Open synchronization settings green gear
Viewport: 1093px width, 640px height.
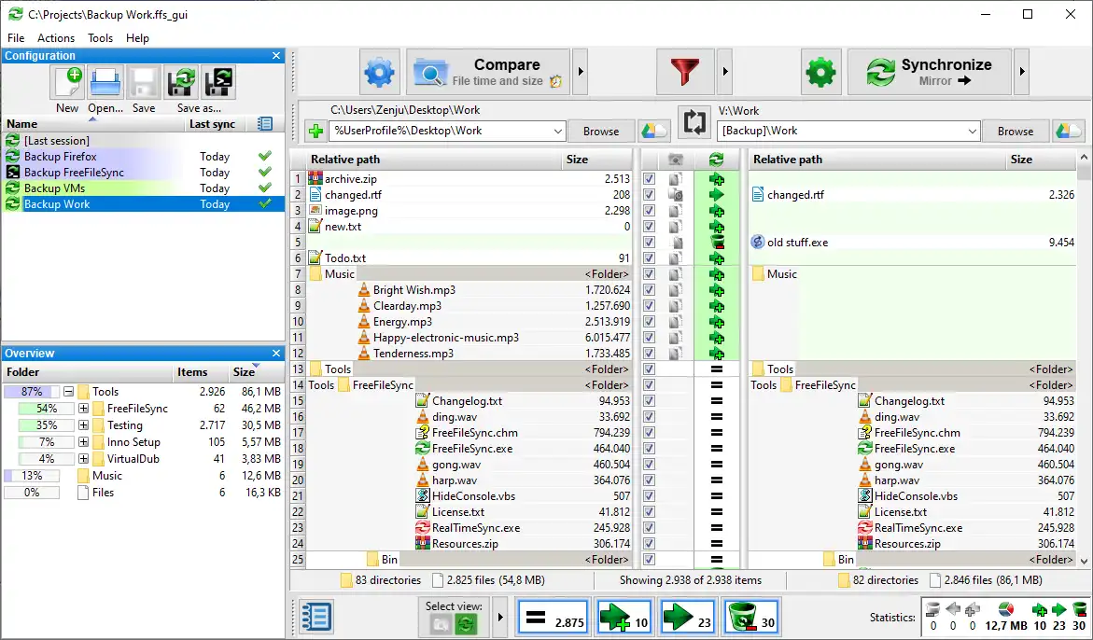pyautogui.click(x=820, y=72)
